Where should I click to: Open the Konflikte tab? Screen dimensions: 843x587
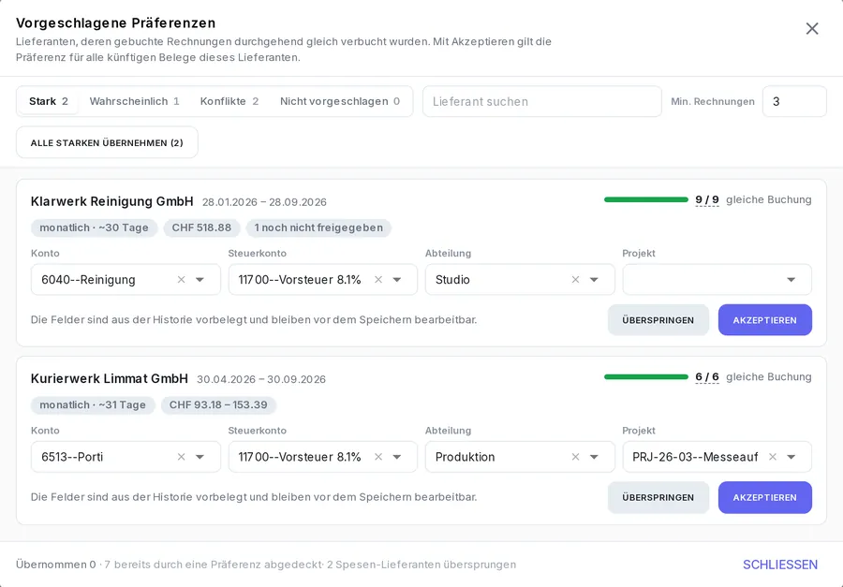click(229, 102)
